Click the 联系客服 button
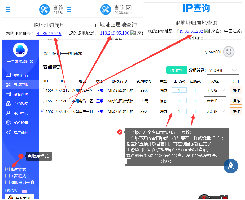Viewport: 245px width, 200px height. 19,197
